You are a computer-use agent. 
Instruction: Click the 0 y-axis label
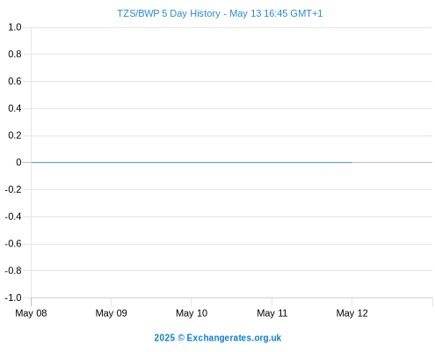pos(18,162)
